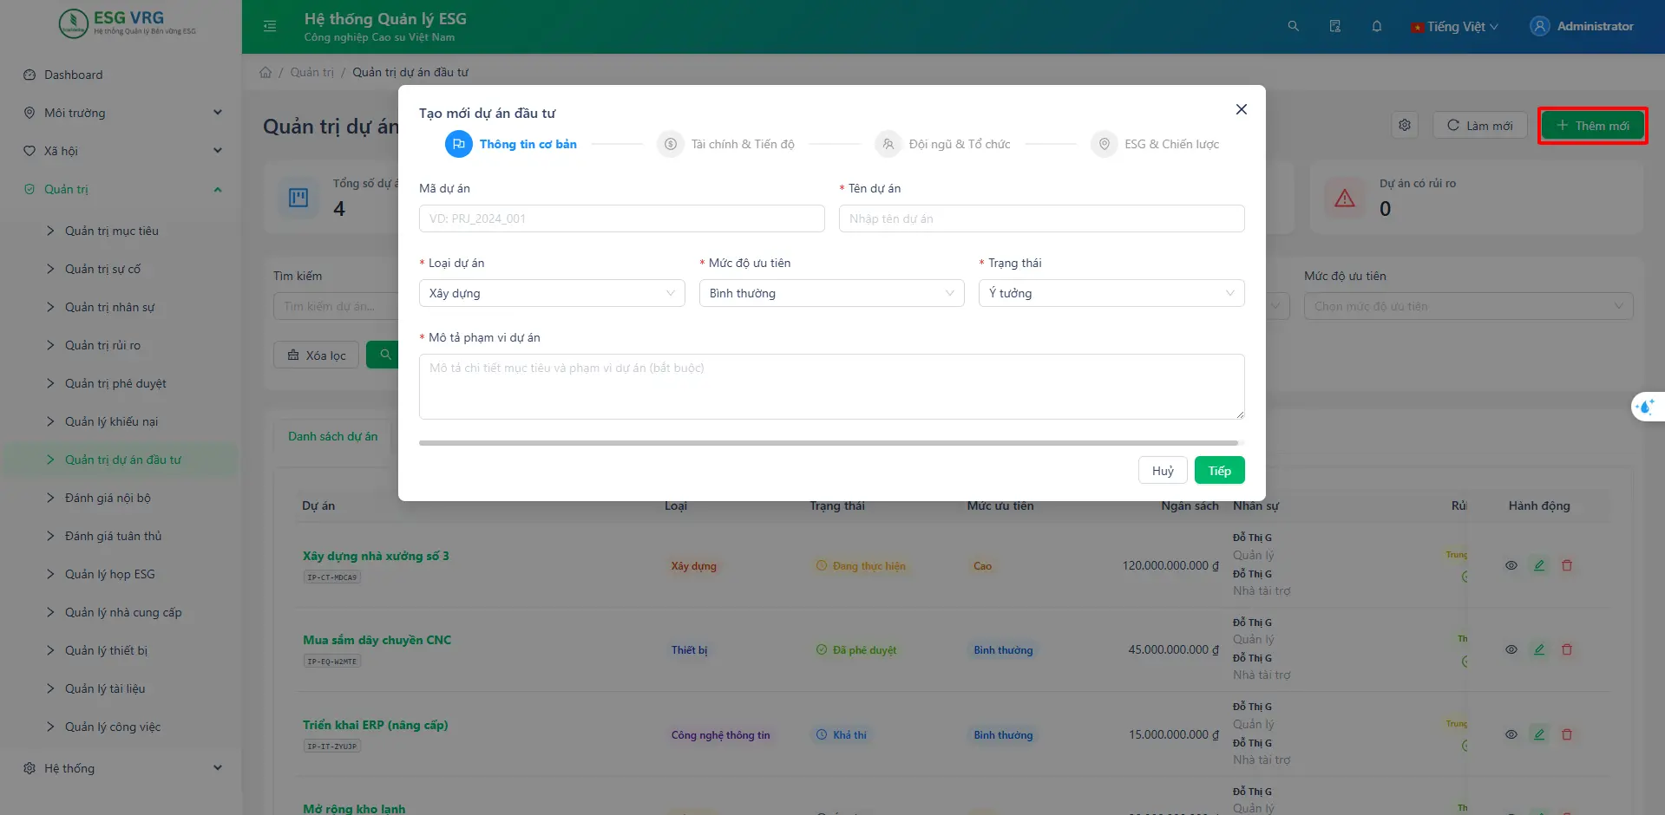Open the Loại dự án dropdown
Image resolution: width=1665 pixels, height=815 pixels.
[x=552, y=293]
